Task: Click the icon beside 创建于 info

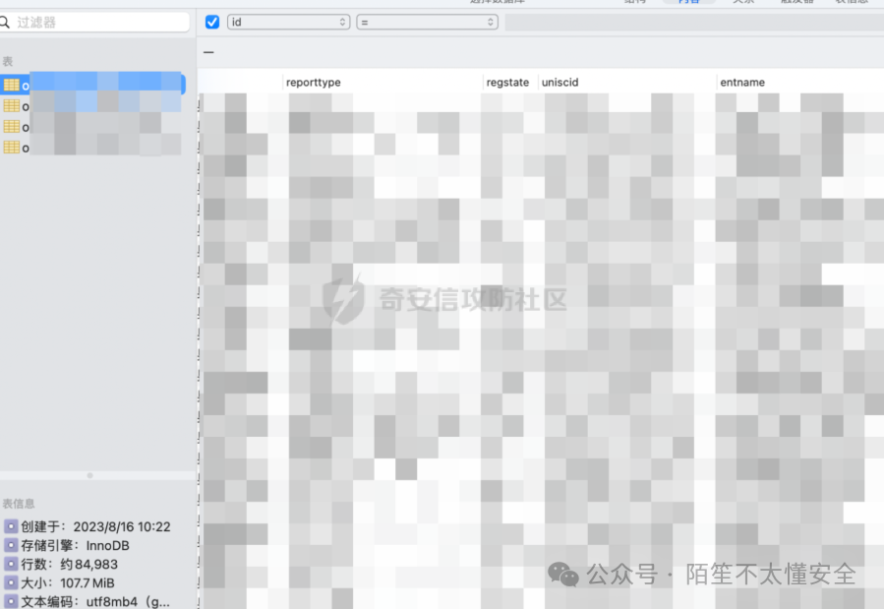Action: [11, 526]
